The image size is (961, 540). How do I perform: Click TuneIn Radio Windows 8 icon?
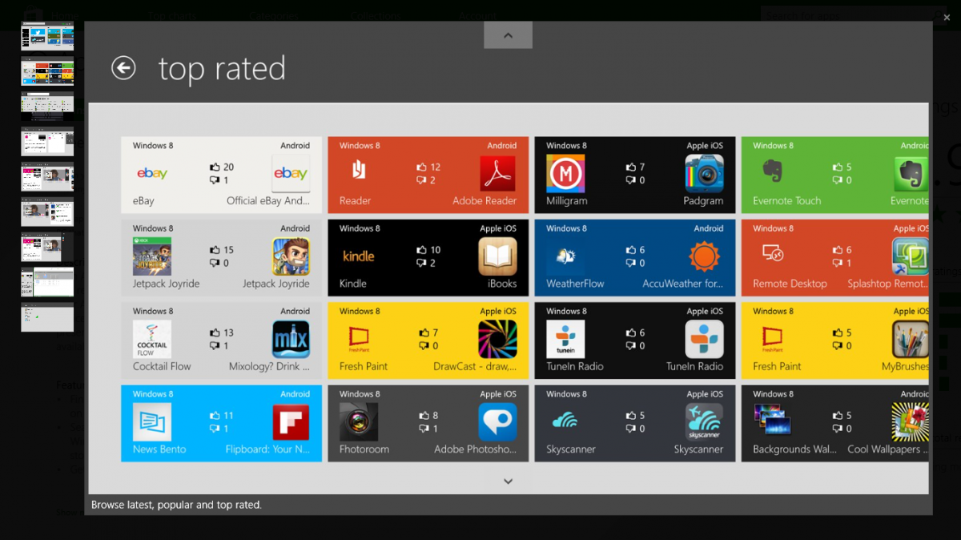point(565,339)
